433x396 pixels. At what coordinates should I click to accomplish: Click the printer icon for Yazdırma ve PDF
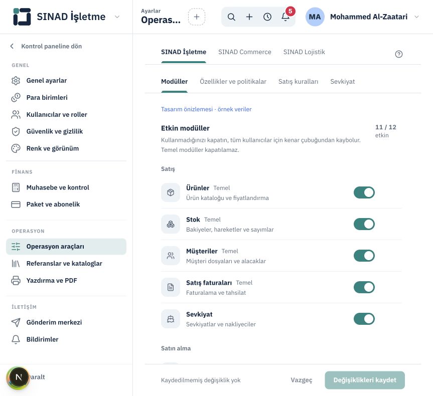click(16, 280)
